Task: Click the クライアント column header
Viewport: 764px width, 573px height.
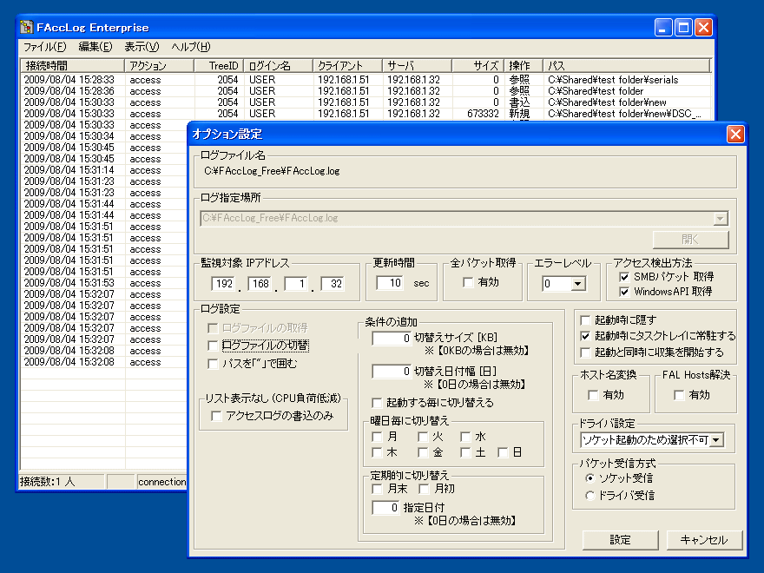Action: click(x=347, y=65)
